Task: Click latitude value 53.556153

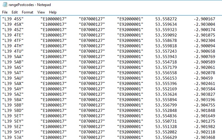Action: tap(166, 78)
